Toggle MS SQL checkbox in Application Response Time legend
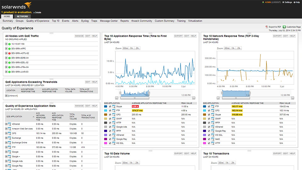This screenshot has width=302, height=170. (110, 143)
